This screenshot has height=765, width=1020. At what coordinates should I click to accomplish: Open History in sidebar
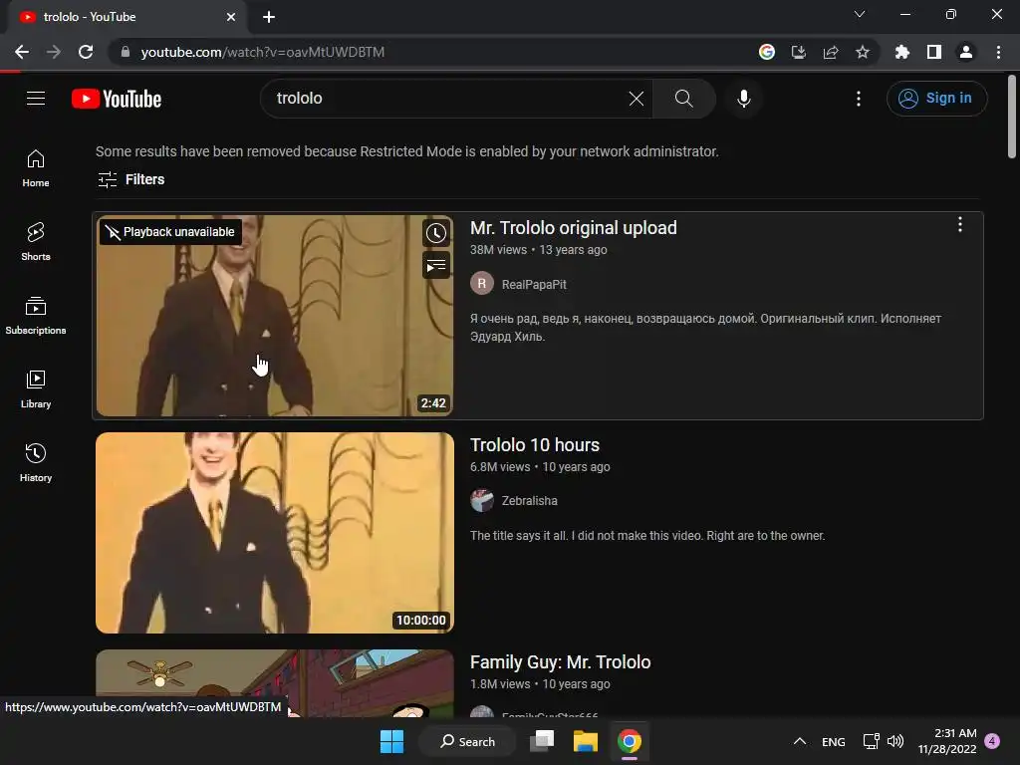pyautogui.click(x=36, y=462)
